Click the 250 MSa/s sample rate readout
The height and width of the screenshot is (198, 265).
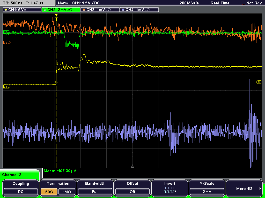pos(189,3)
